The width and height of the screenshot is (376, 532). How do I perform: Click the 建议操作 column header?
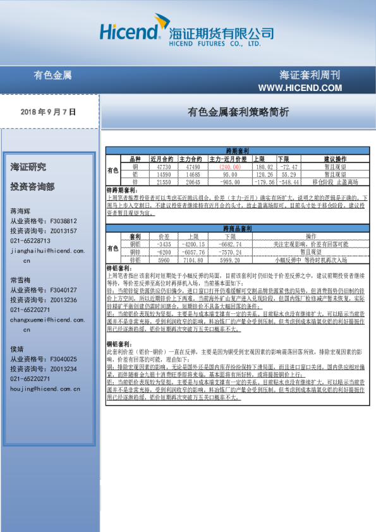click(335, 159)
